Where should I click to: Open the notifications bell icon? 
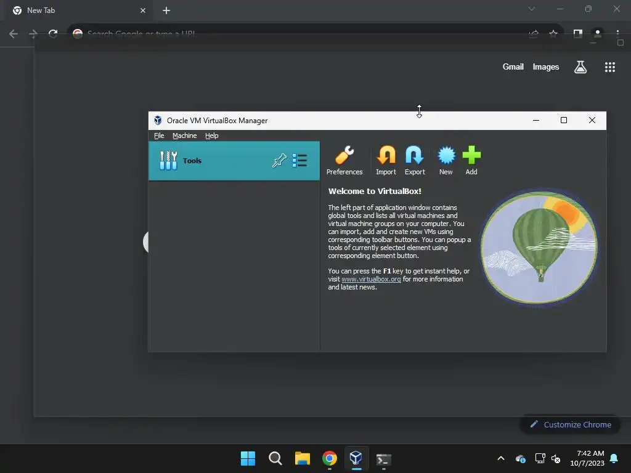tap(614, 458)
